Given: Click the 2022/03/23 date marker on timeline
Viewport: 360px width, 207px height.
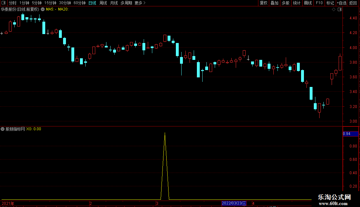Looking at the screenshot, I should [234, 203].
